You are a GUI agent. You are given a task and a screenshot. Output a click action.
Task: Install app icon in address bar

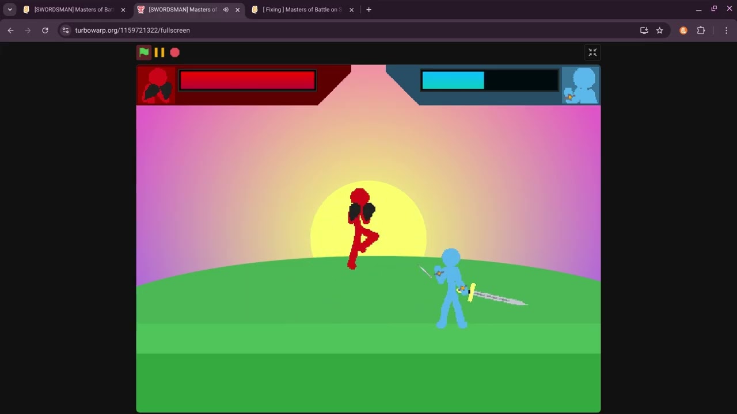pyautogui.click(x=644, y=30)
